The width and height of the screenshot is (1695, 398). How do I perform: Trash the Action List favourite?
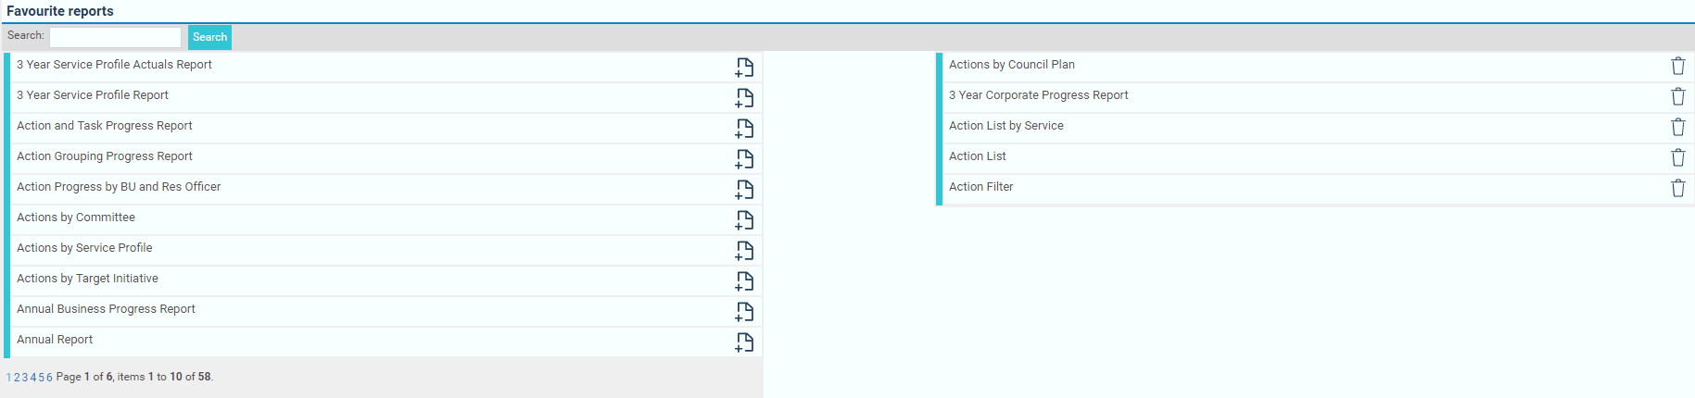[x=1677, y=157]
